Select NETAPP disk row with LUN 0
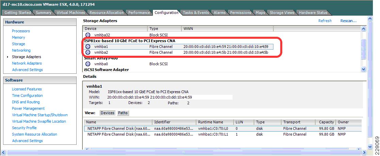 point(223,128)
